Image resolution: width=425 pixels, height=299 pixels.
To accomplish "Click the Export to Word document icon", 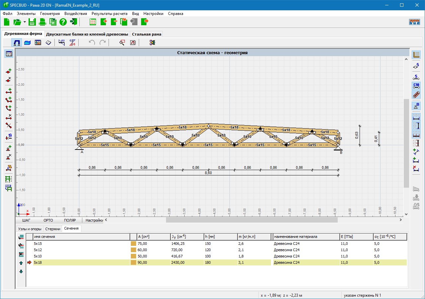I will pos(53,22).
